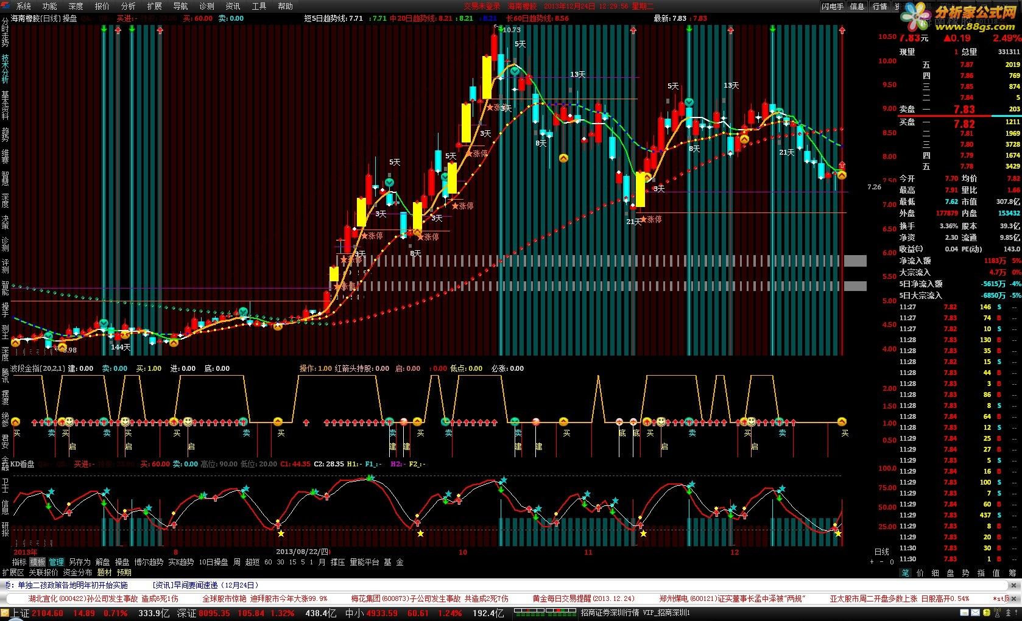
Task: Select 分时走势 in the left sidebar
Action: (5, 33)
